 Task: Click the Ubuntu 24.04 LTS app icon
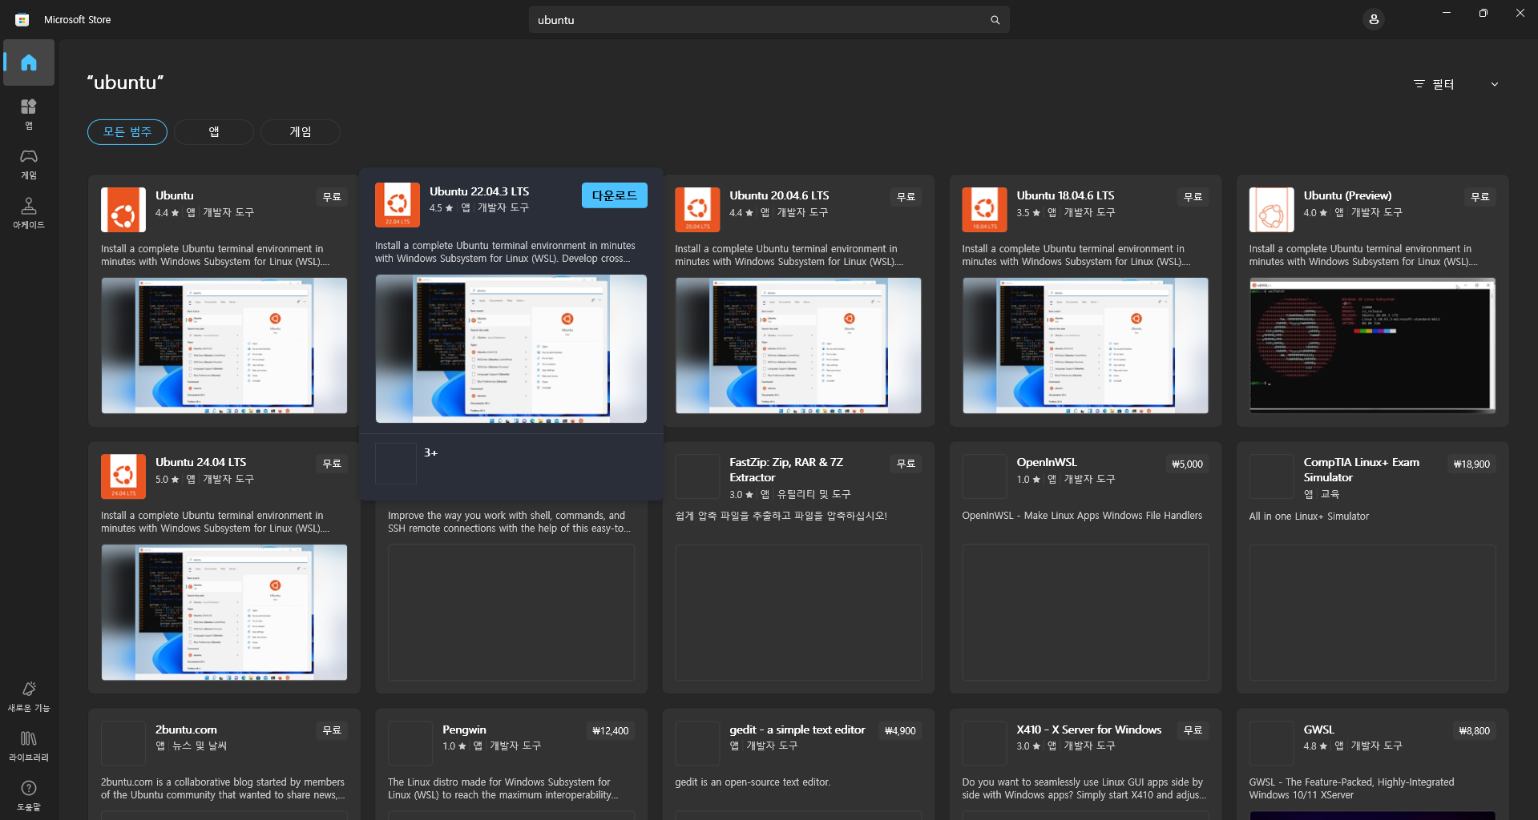point(123,476)
